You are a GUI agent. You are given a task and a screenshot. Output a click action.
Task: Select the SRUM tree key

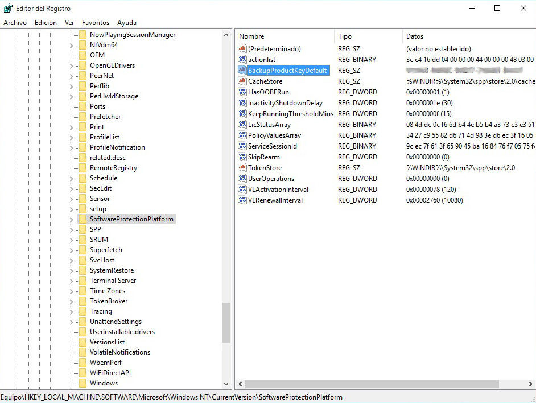click(x=99, y=240)
